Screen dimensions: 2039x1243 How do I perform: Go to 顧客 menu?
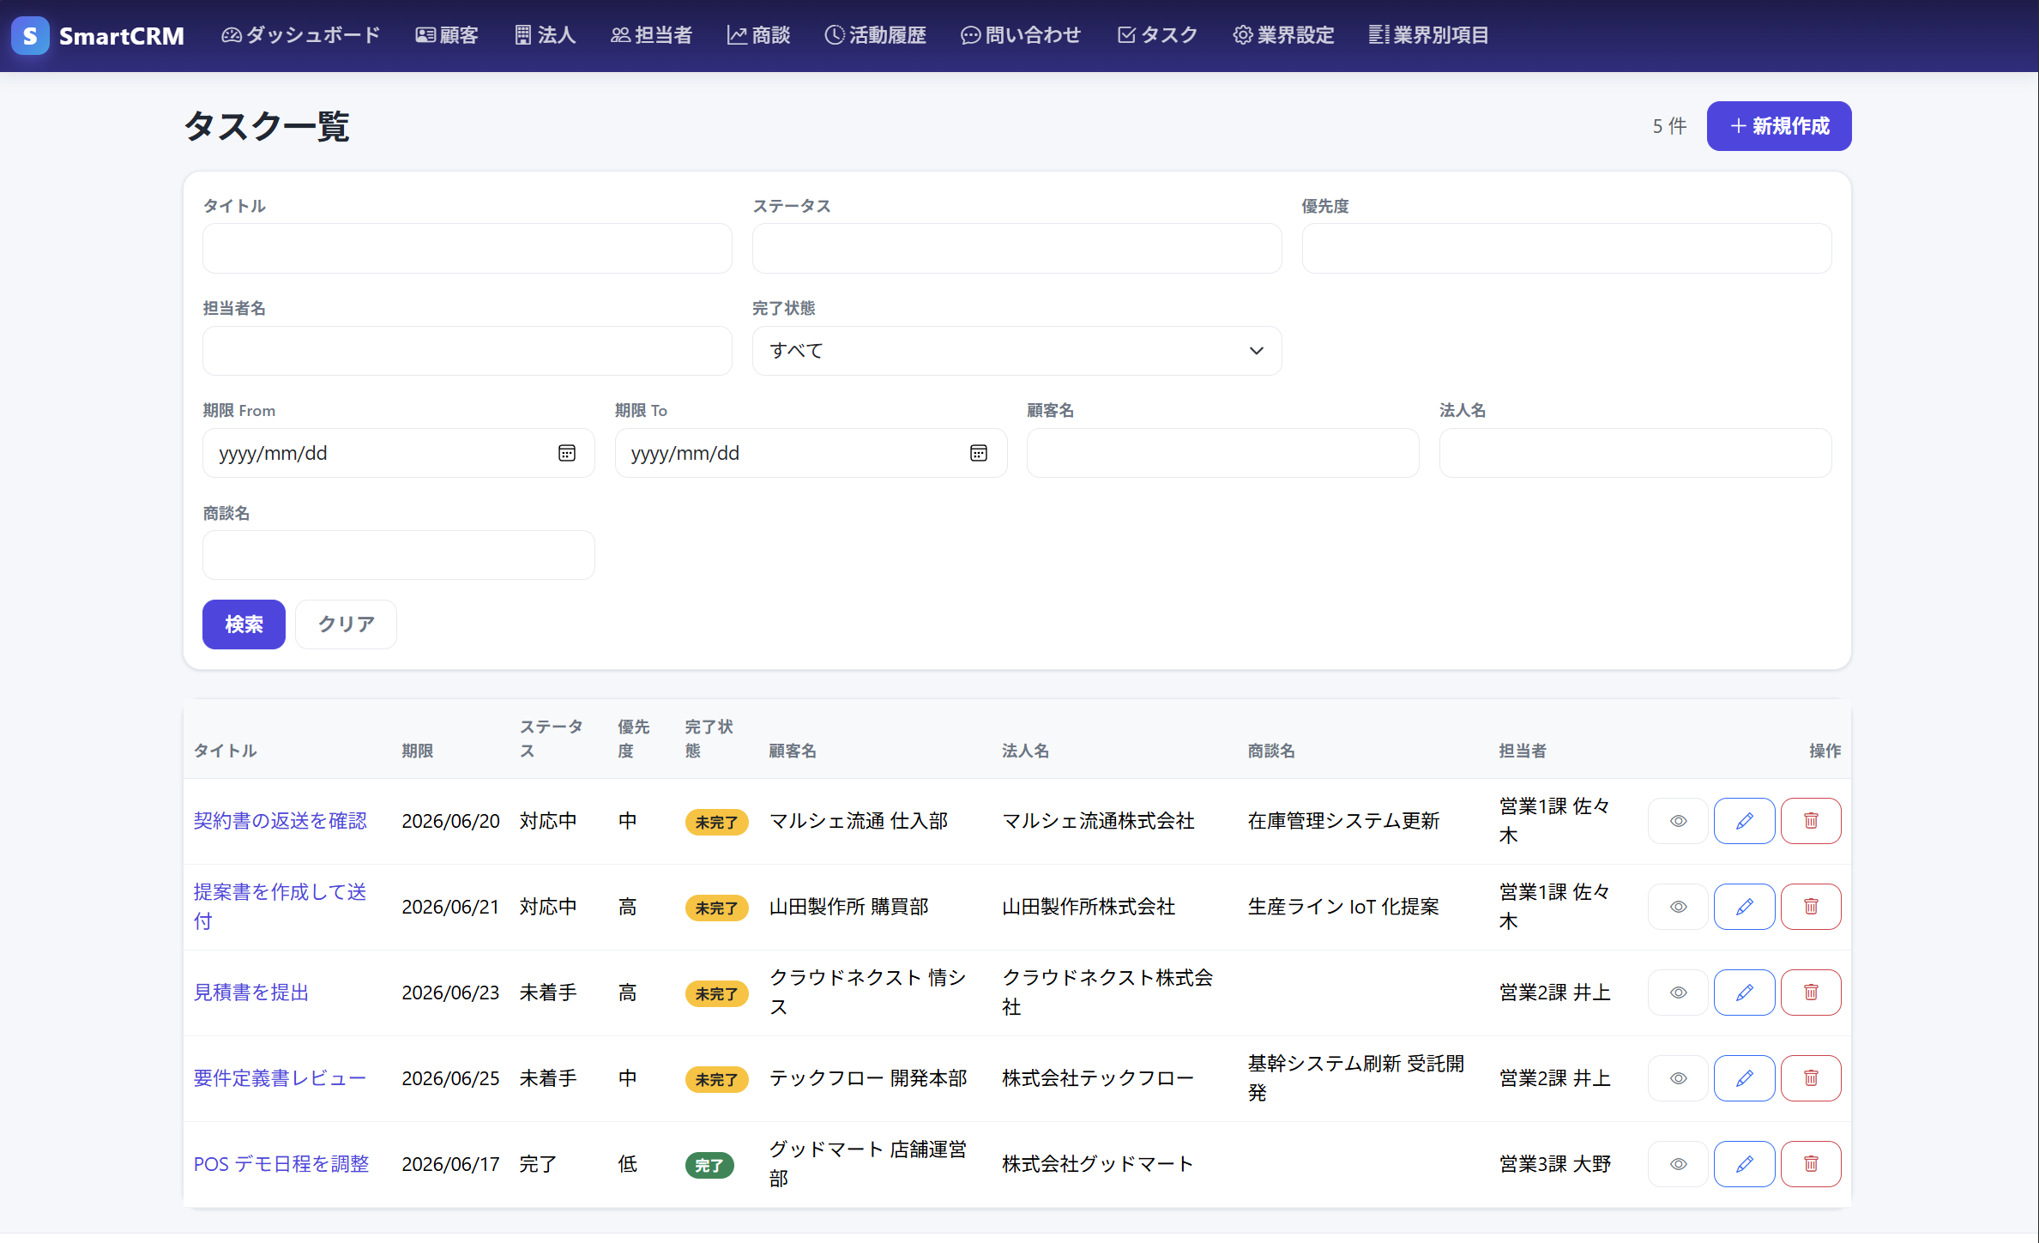(447, 35)
